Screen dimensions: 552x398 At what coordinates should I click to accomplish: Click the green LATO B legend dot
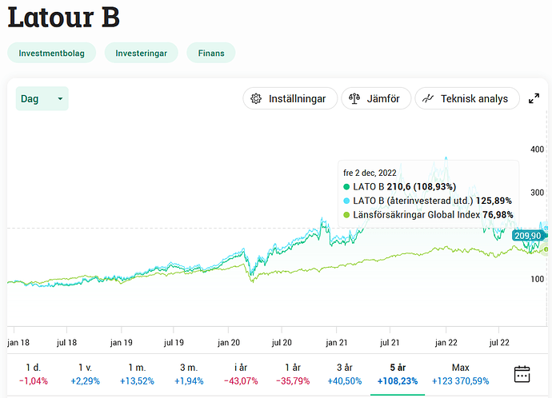click(346, 187)
